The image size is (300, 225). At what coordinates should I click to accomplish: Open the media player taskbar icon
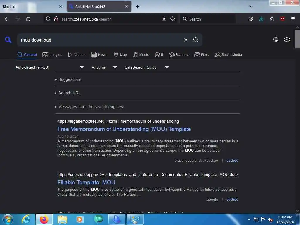(80, 219)
